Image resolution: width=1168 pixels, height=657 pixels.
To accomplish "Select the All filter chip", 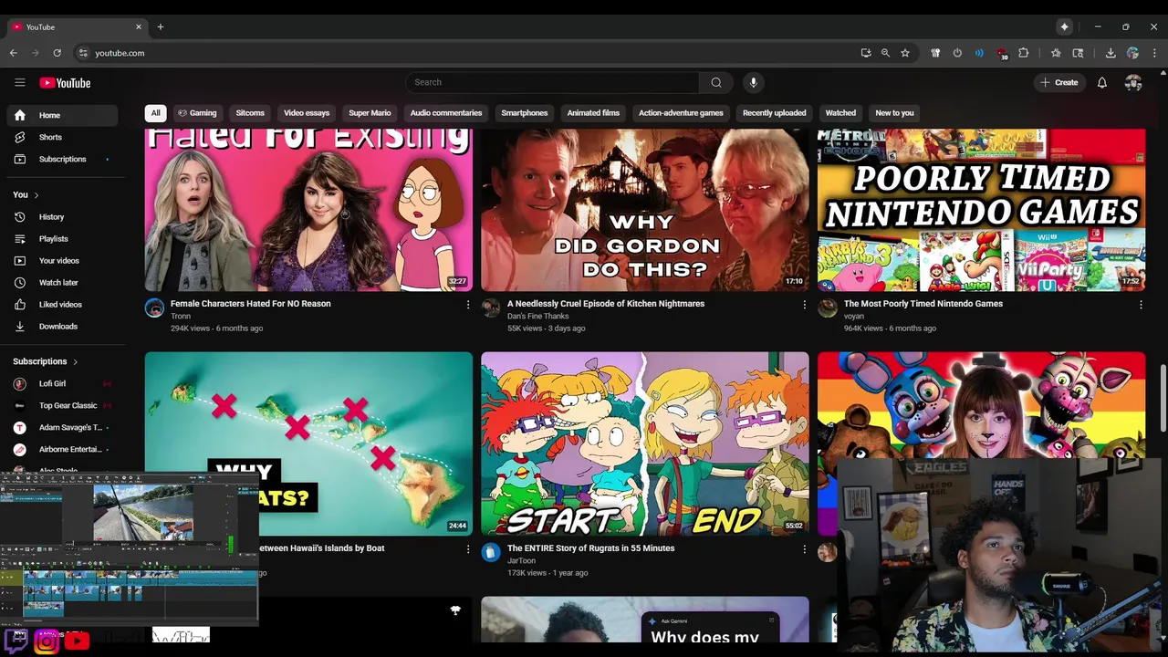I will point(155,113).
